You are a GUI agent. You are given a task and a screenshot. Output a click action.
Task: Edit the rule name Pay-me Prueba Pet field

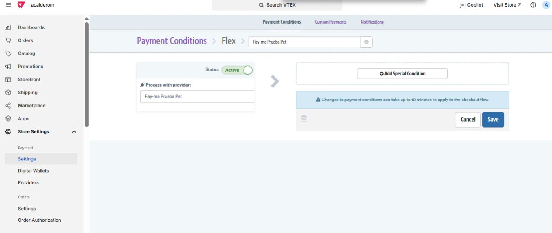point(304,42)
